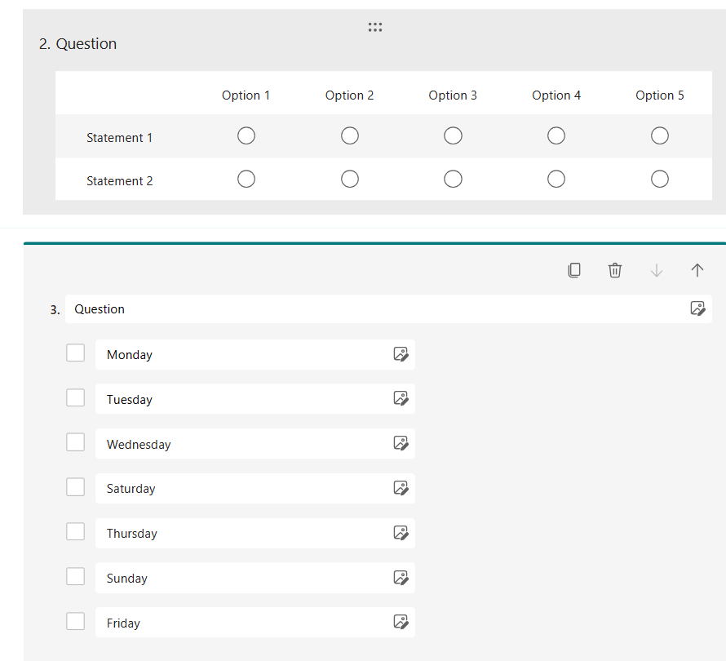Click the image icon next to Saturday
This screenshot has height=661, width=726.
pyautogui.click(x=401, y=487)
